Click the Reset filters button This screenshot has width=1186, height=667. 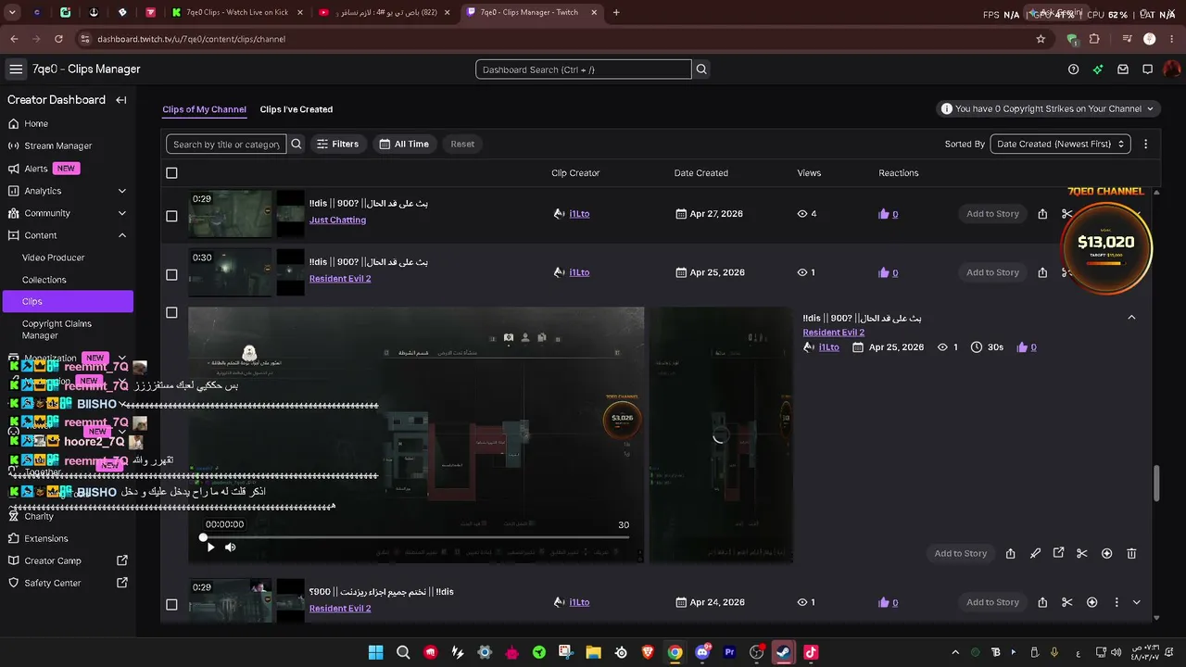pos(462,145)
